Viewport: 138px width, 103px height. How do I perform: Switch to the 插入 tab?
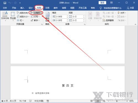pos(22,8)
